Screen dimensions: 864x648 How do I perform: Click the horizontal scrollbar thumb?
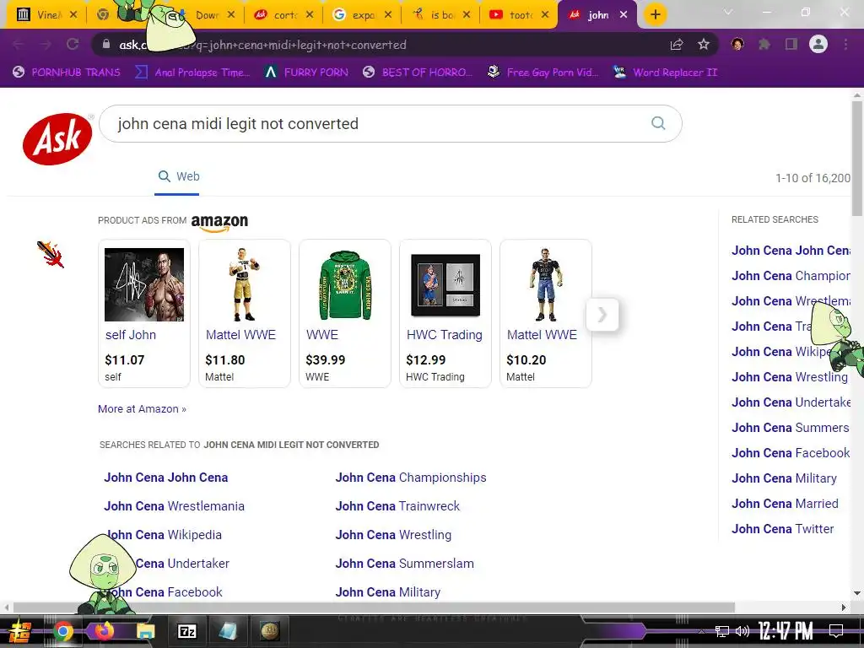tap(374, 607)
